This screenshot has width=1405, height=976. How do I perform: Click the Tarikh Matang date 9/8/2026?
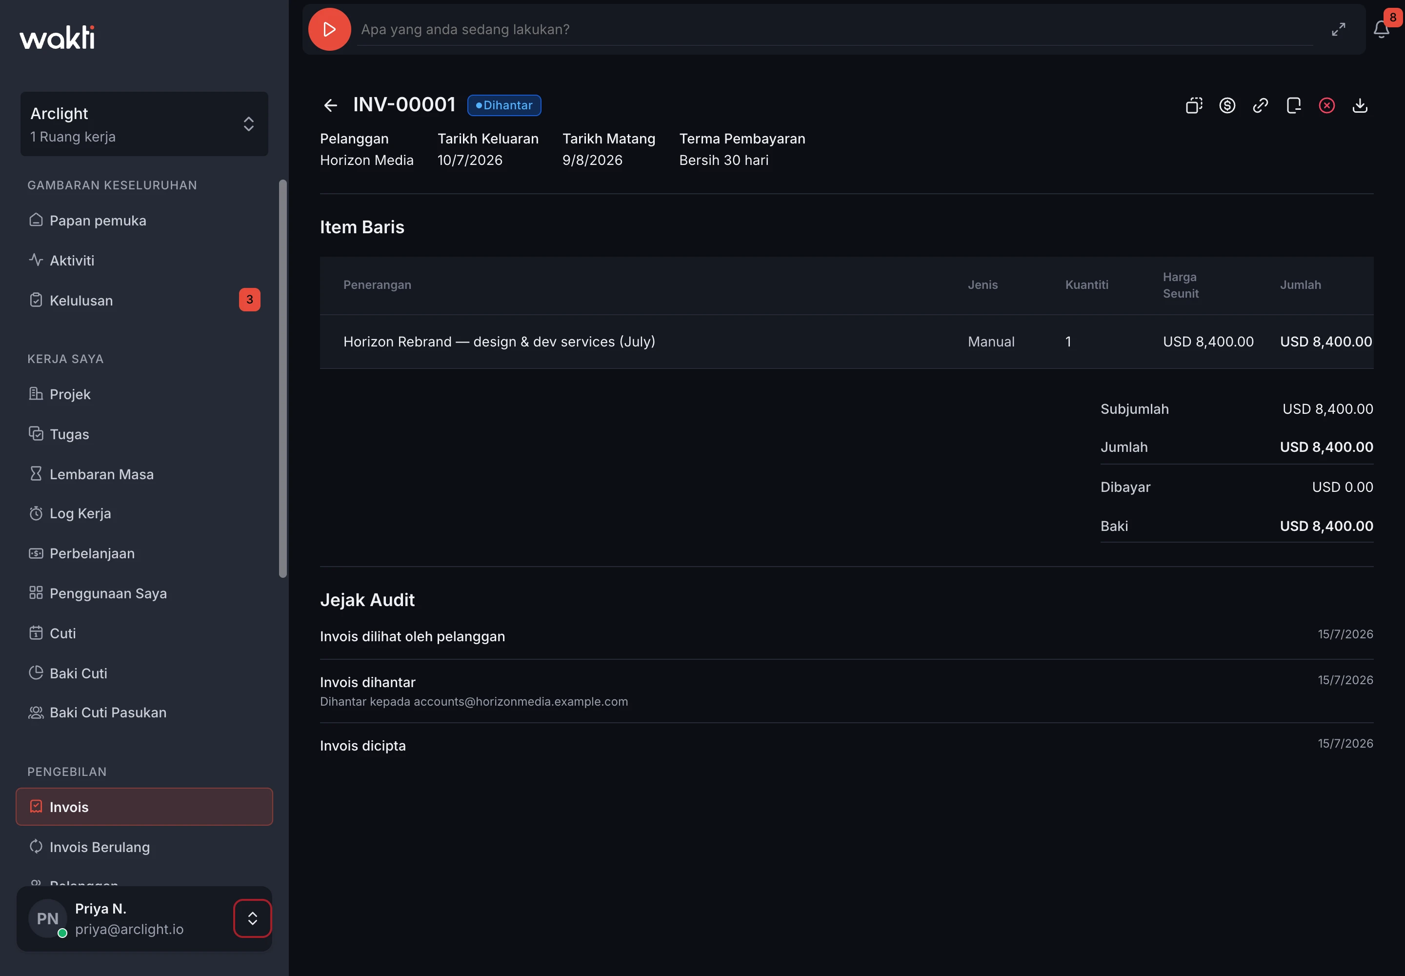click(592, 160)
